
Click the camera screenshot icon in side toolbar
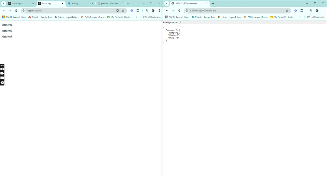tap(2, 69)
